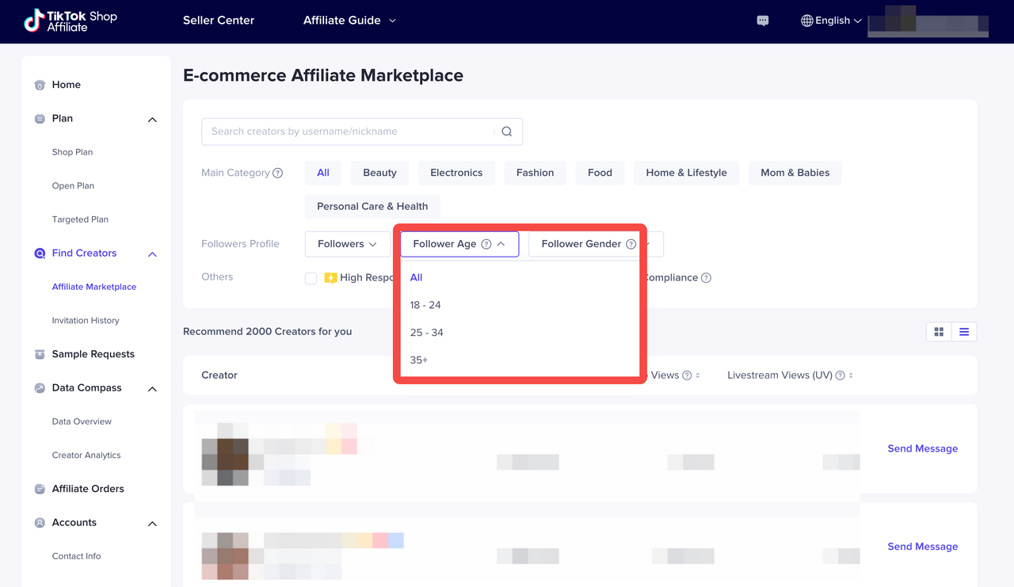The image size is (1014, 587).
Task: Toggle the High Response checkbox
Action: click(311, 278)
